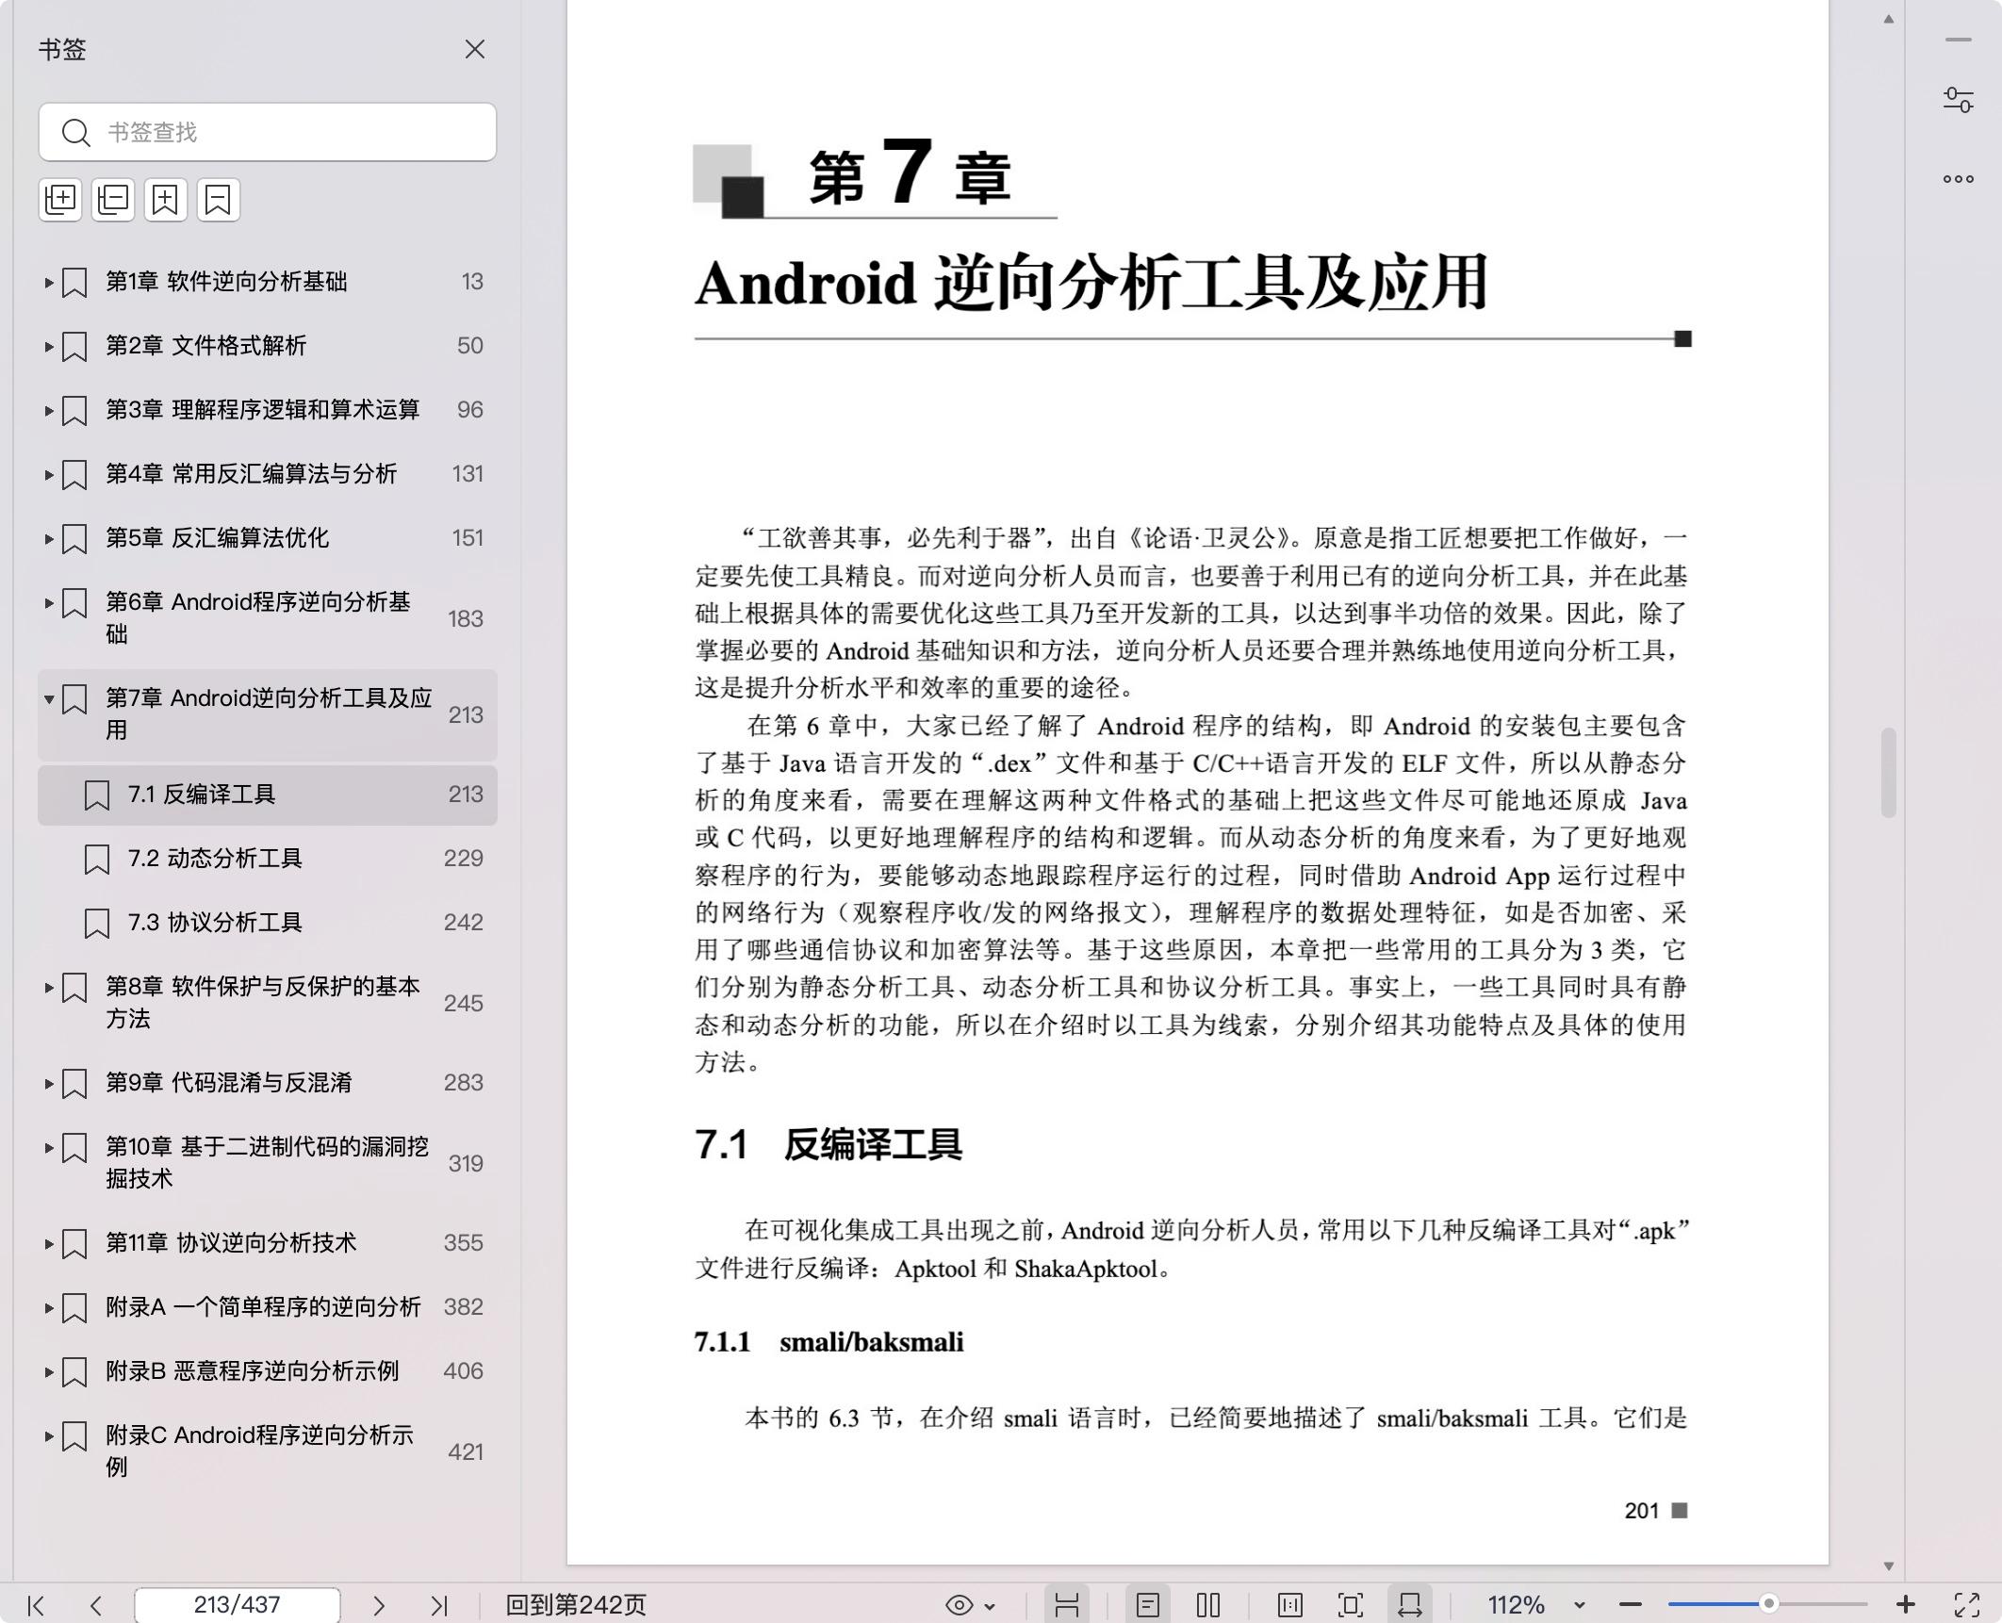
Task: Click 回到第242页 link
Action: pos(576,1605)
